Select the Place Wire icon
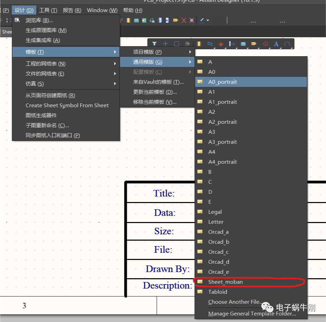 click(210, 44)
